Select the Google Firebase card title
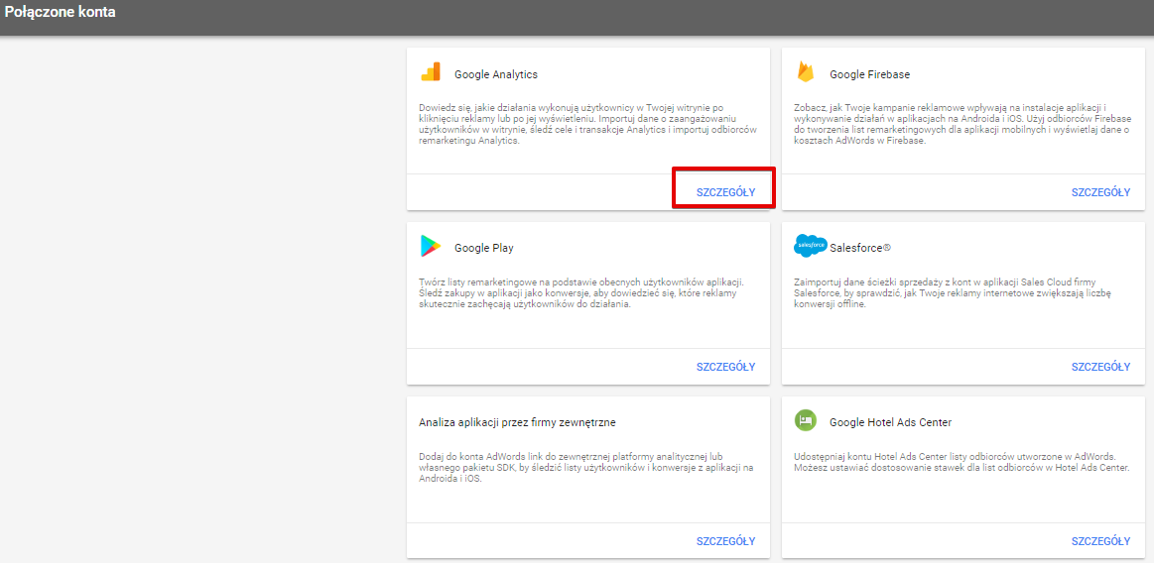The image size is (1154, 563). [x=869, y=74]
